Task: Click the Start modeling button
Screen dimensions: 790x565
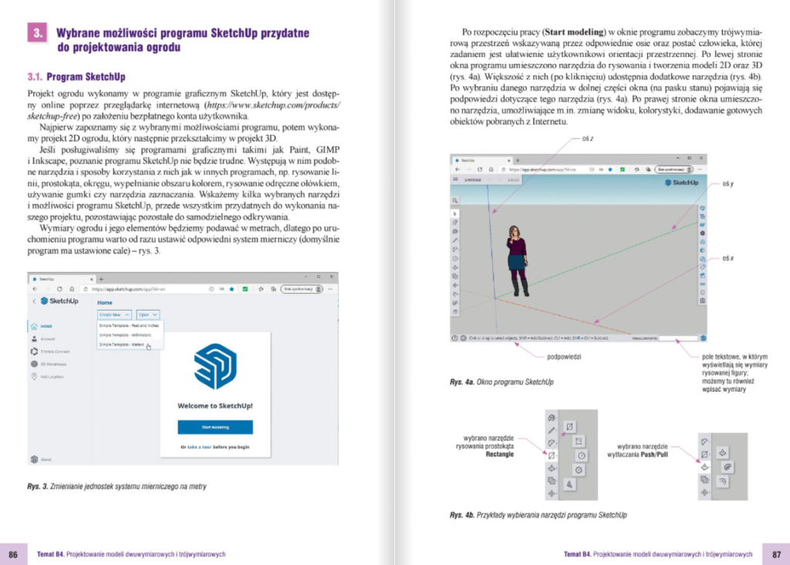Action: (215, 427)
